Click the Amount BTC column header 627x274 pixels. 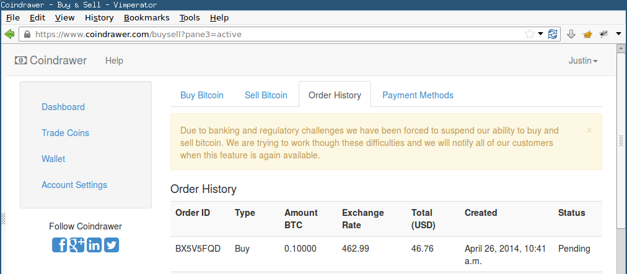click(300, 219)
